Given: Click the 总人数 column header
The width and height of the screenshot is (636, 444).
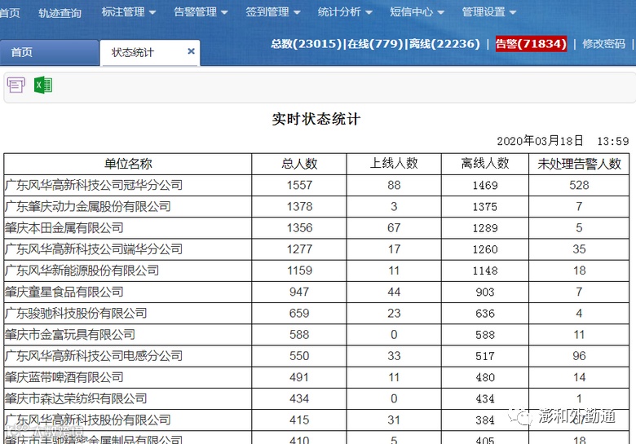Looking at the screenshot, I should (299, 164).
